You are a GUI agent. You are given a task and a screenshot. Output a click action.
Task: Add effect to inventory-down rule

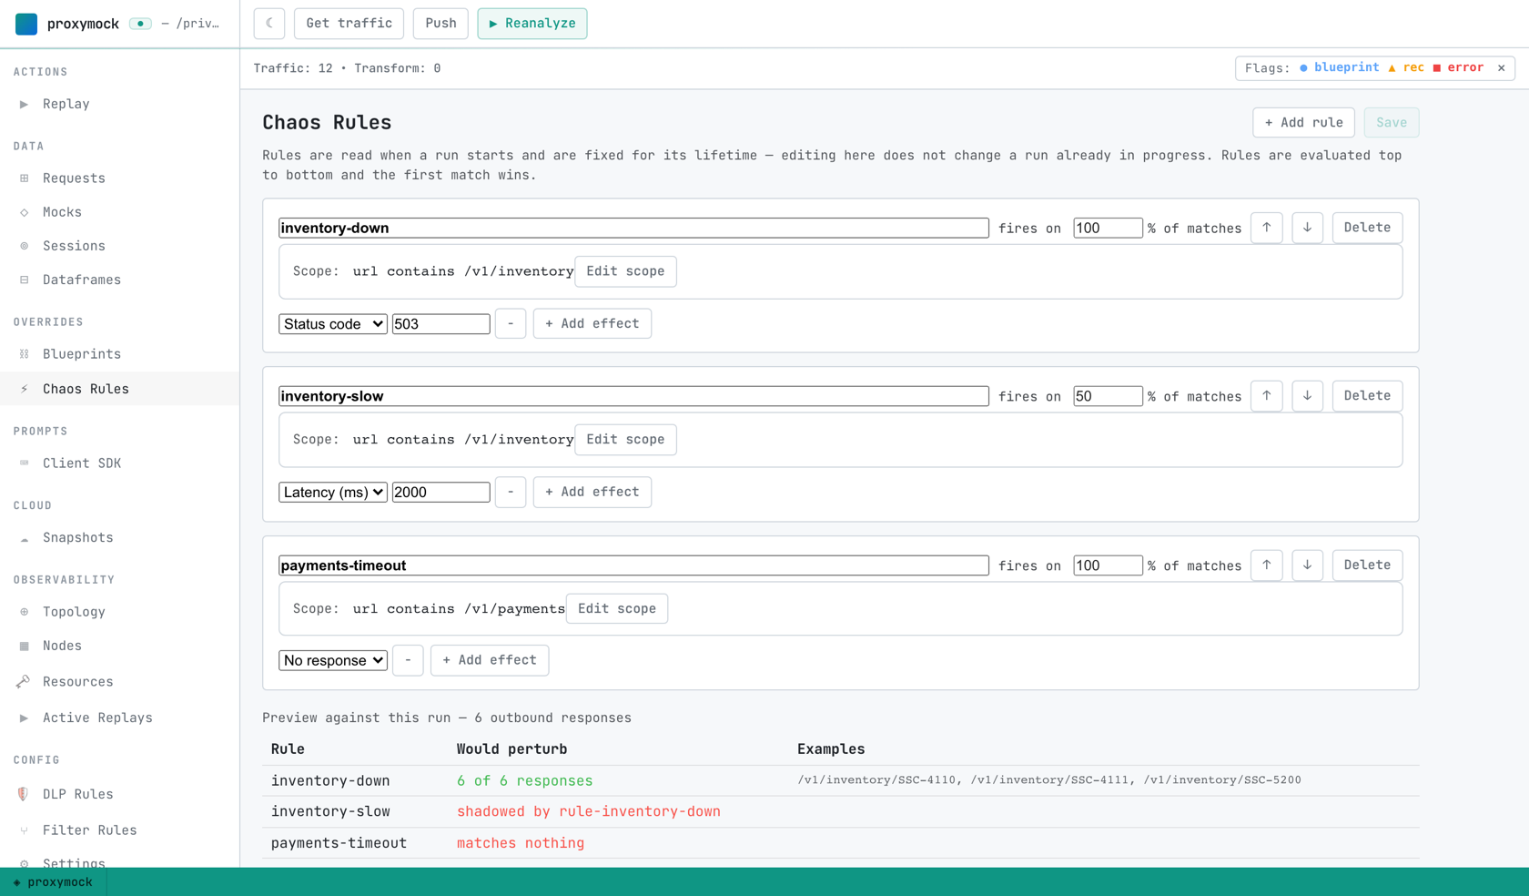coord(592,323)
